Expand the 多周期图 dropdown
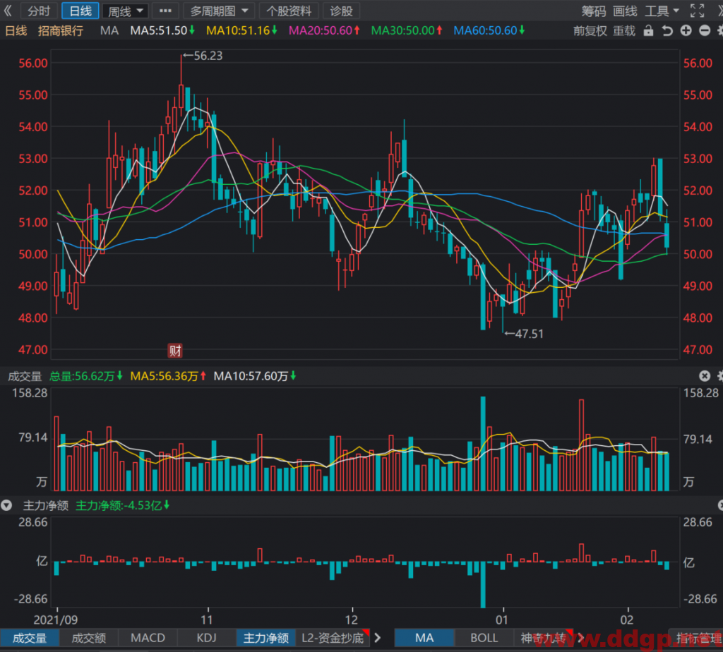The width and height of the screenshot is (723, 652). click(x=219, y=11)
